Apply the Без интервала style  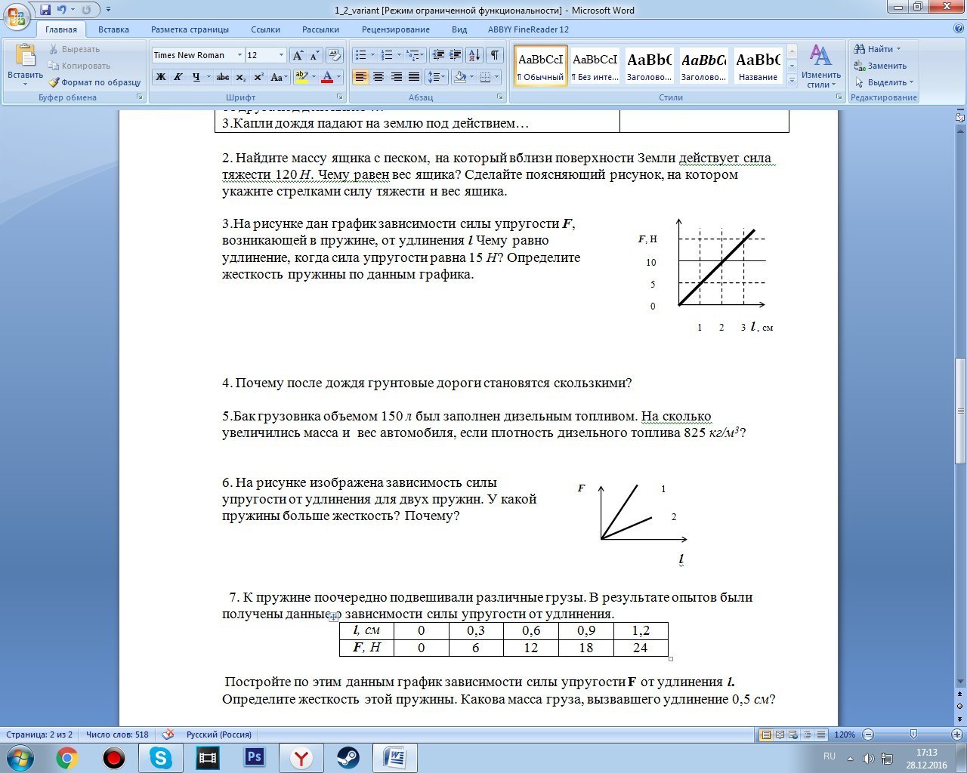coord(595,66)
